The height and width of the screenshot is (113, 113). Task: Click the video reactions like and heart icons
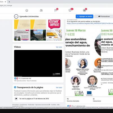[x=16, y=78]
